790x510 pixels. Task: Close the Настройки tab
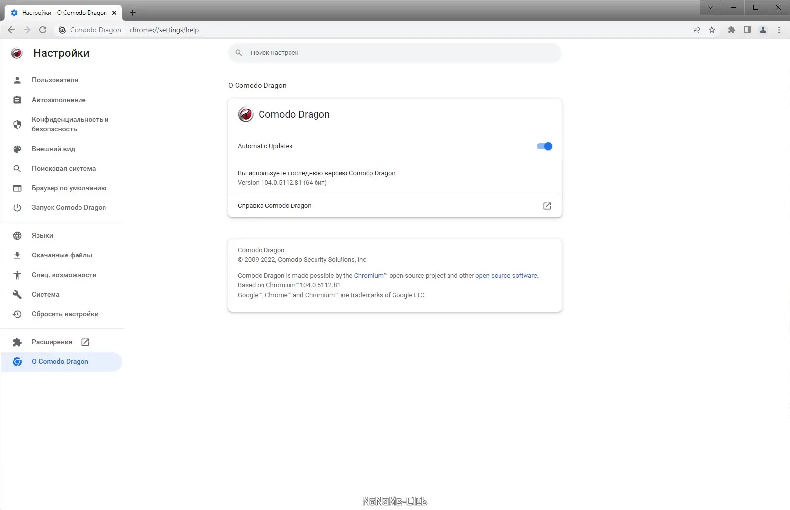[114, 13]
